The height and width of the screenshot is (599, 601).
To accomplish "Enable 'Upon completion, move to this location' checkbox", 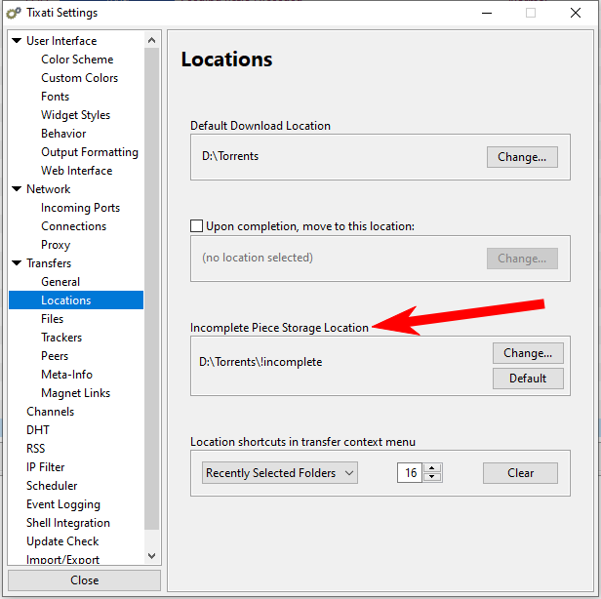I will [197, 225].
